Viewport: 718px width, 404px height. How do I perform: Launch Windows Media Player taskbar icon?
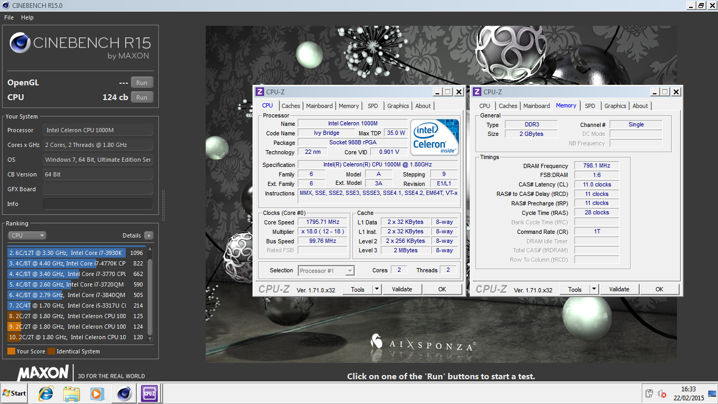click(97, 393)
